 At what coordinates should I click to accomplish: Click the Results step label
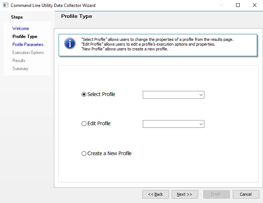pyautogui.click(x=19, y=61)
